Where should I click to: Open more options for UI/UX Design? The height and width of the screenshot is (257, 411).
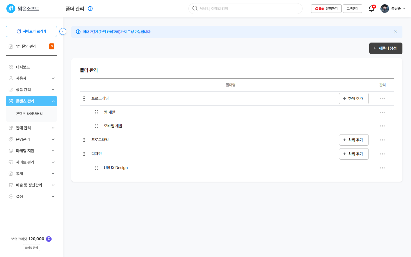point(382,168)
